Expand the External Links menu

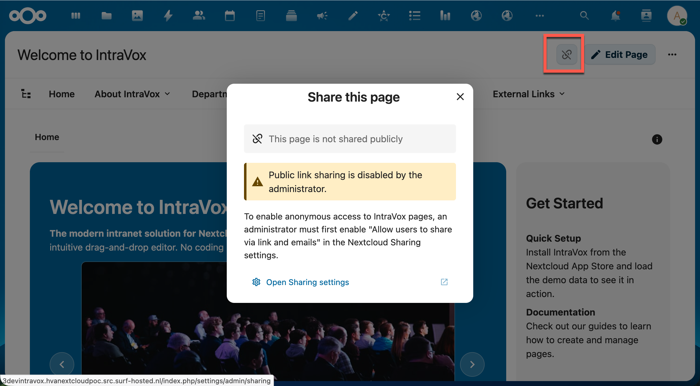[529, 94]
